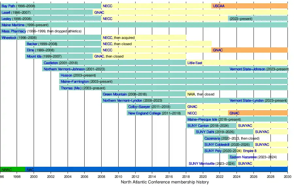294x188 pixels.
Task: Click the Vermont State–Johnson link
Action: click(x=247, y=69)
